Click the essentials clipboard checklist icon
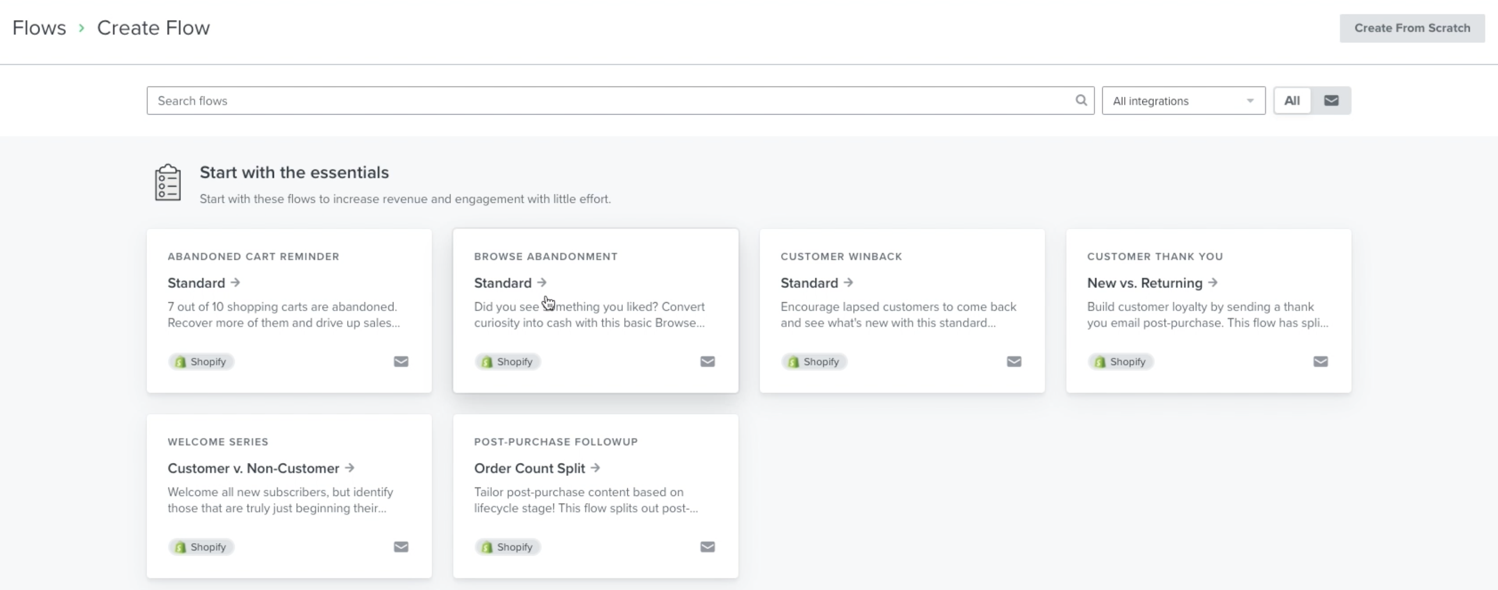This screenshot has height=590, width=1498. point(168,182)
